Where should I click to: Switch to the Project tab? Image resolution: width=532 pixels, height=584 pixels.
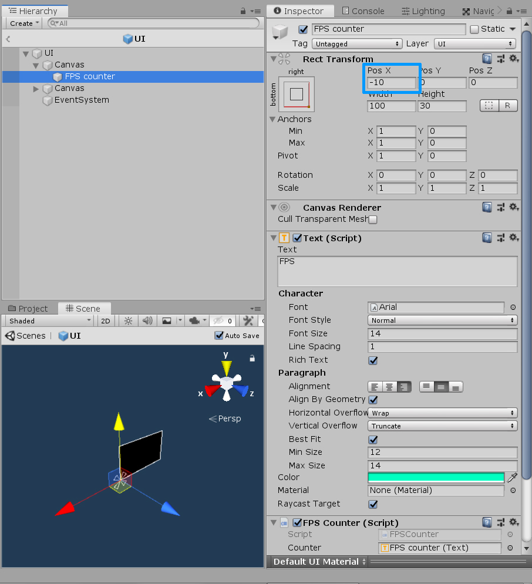point(29,308)
